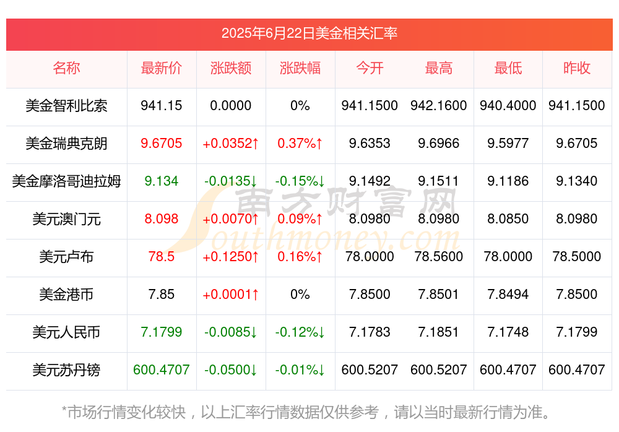Click latest price 7.85
This screenshot has width=619, height=432.
click(x=161, y=295)
